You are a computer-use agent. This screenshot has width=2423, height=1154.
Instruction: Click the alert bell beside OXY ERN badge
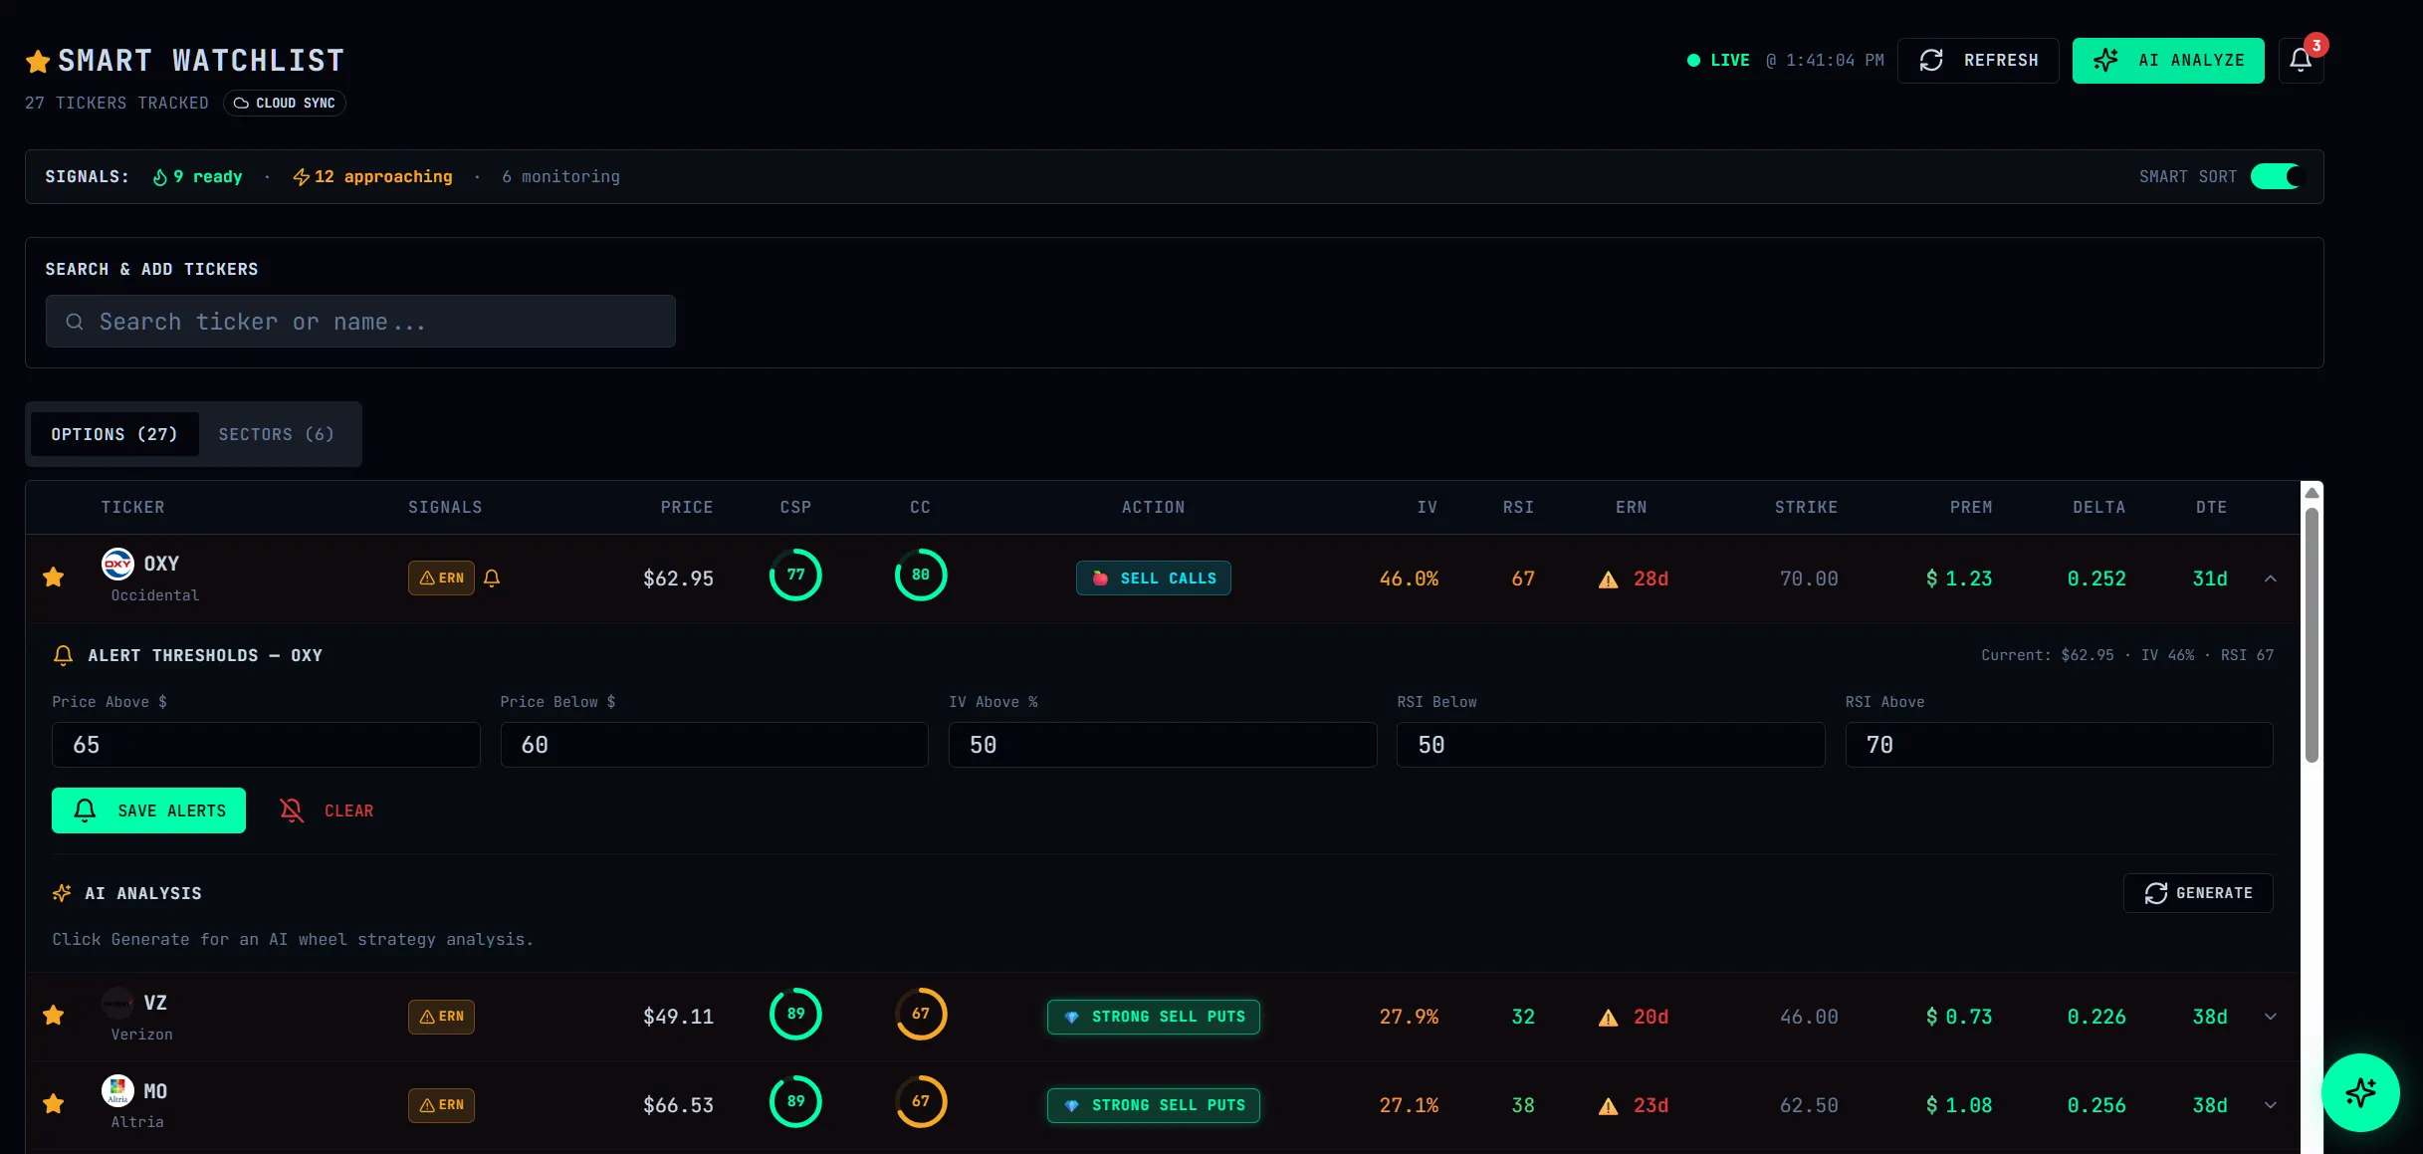click(x=492, y=578)
